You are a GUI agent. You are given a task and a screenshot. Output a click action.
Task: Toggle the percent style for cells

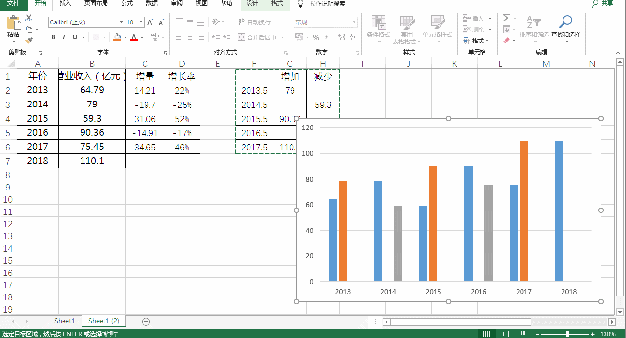coord(315,37)
